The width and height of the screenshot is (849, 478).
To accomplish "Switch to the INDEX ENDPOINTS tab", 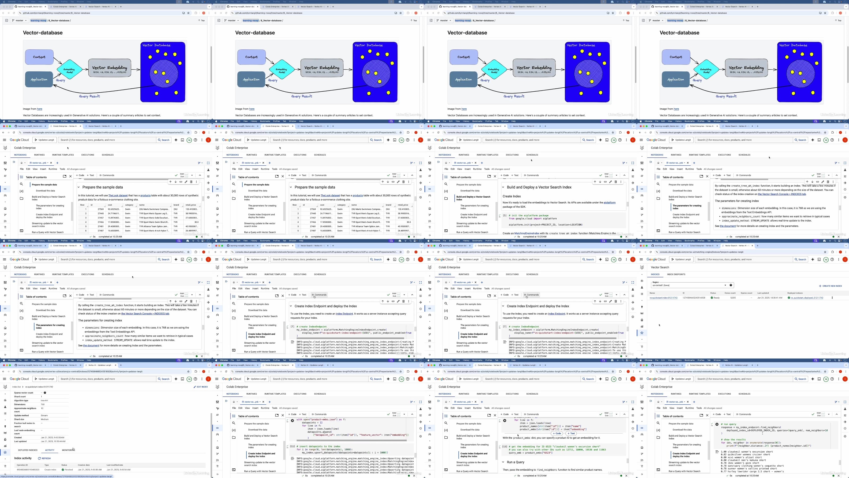I will point(676,274).
